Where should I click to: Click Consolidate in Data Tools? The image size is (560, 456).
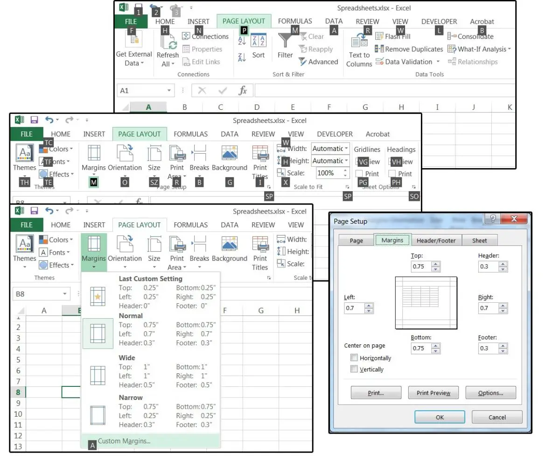pyautogui.click(x=470, y=36)
